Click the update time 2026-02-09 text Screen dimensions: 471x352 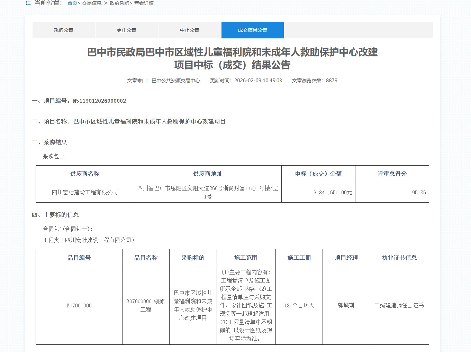(x=258, y=81)
